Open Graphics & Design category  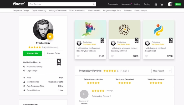tap(21, 10)
